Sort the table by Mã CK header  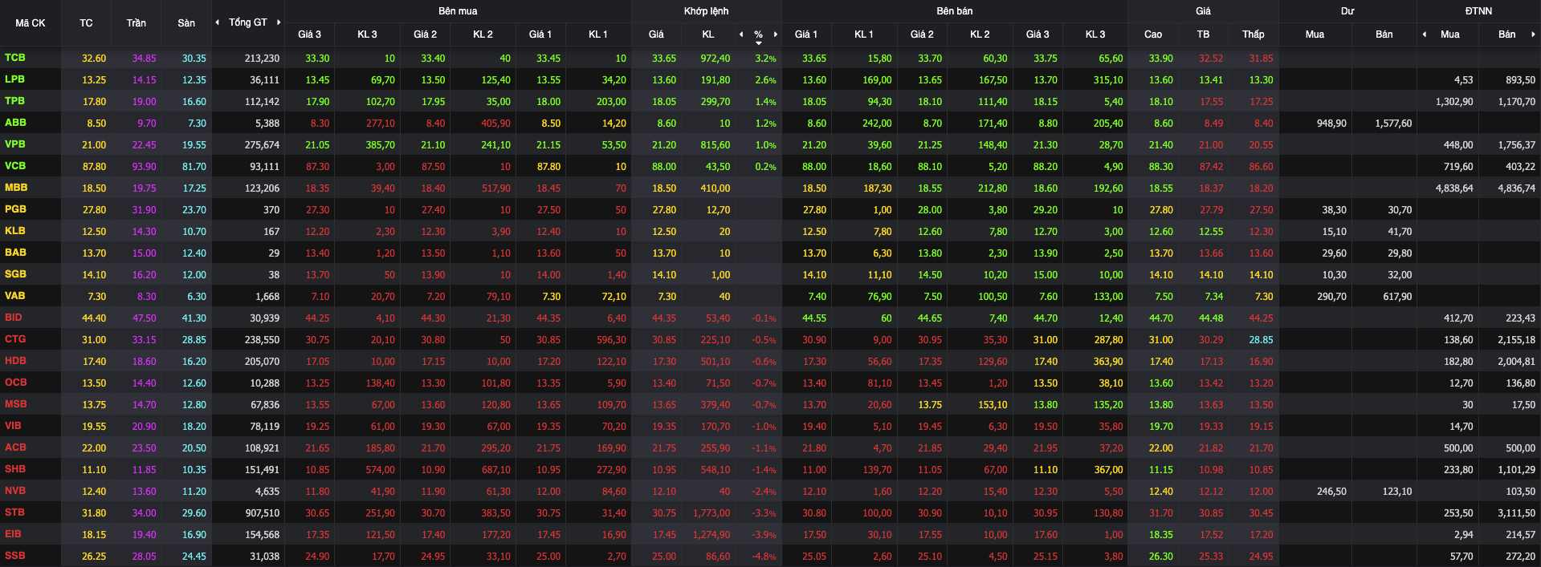tap(31, 23)
